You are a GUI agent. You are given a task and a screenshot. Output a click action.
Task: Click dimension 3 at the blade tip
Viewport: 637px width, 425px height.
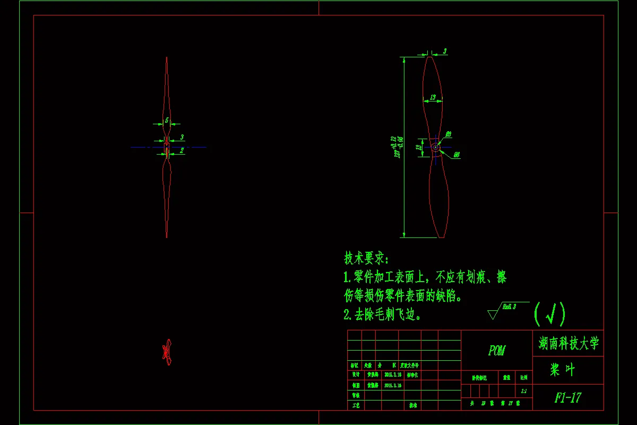[x=445, y=51]
